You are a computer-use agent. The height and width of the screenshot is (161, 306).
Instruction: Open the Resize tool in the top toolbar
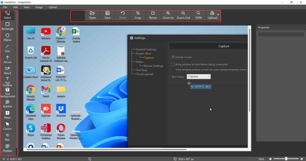click(153, 15)
